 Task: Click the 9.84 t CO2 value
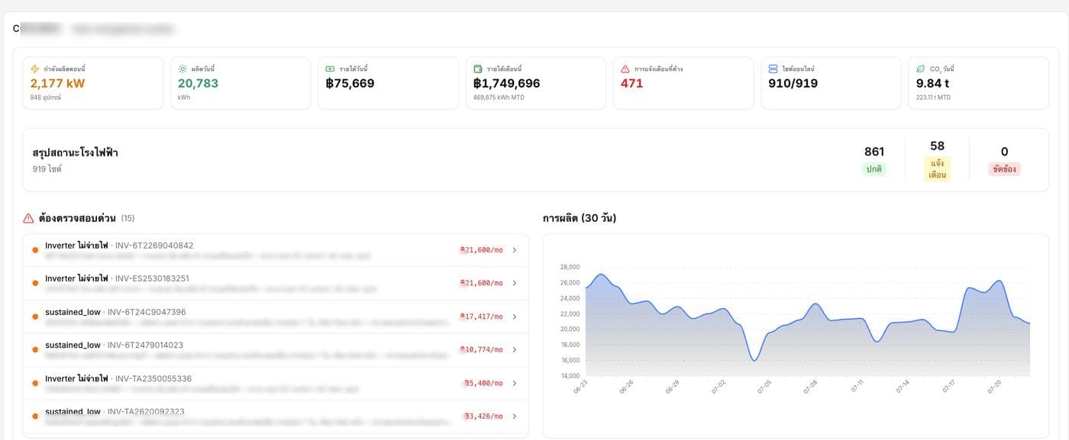[932, 84]
